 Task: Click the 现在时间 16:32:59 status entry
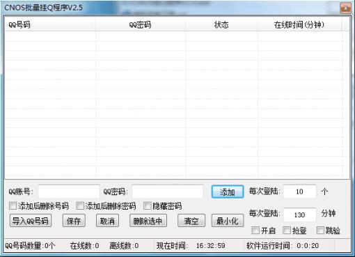[191, 245]
